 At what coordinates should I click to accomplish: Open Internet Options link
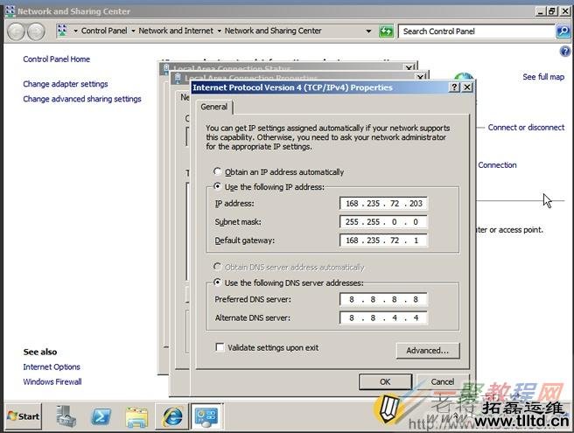coord(52,367)
